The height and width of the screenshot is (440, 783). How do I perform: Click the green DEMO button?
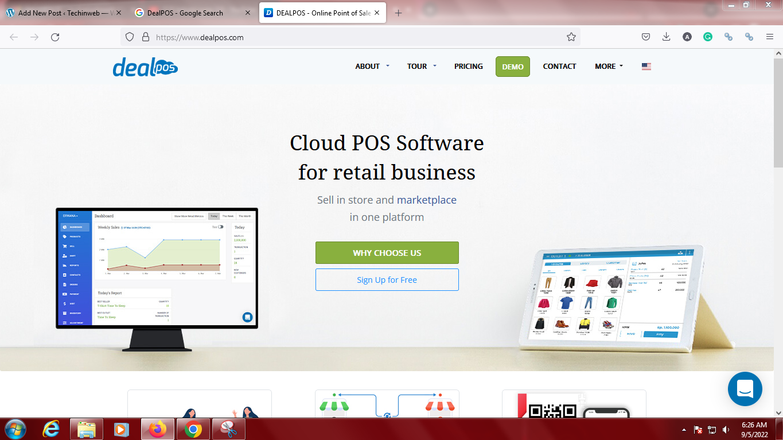point(513,67)
